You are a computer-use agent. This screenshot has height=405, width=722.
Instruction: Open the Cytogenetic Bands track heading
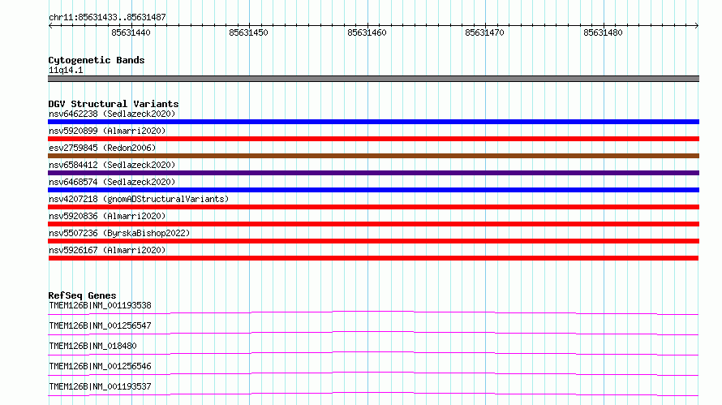pos(97,60)
